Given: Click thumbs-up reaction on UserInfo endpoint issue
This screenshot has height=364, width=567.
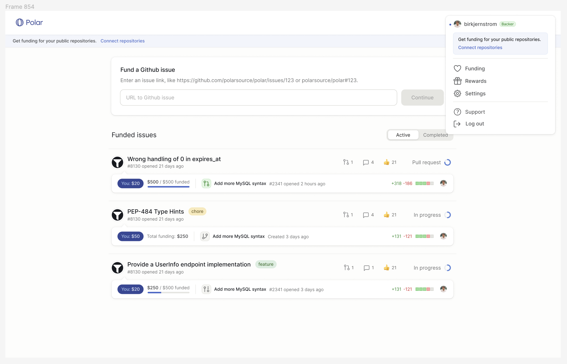Looking at the screenshot, I should [386, 268].
